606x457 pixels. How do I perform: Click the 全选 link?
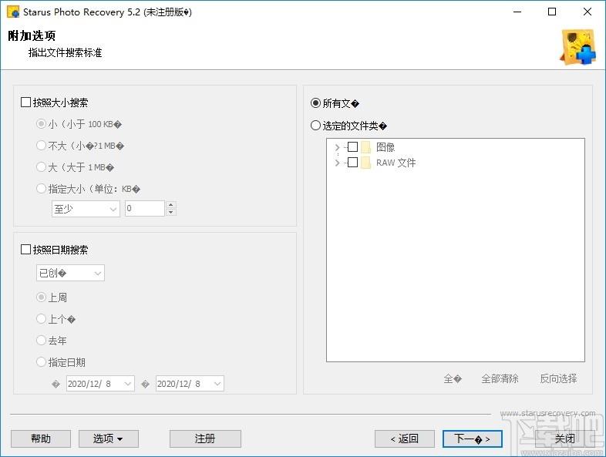[x=453, y=378]
